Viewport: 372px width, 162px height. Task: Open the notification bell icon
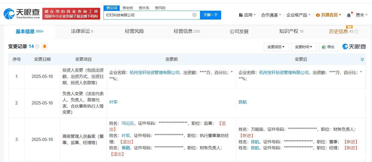click(x=349, y=15)
